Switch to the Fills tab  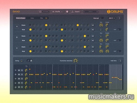coord(41,18)
